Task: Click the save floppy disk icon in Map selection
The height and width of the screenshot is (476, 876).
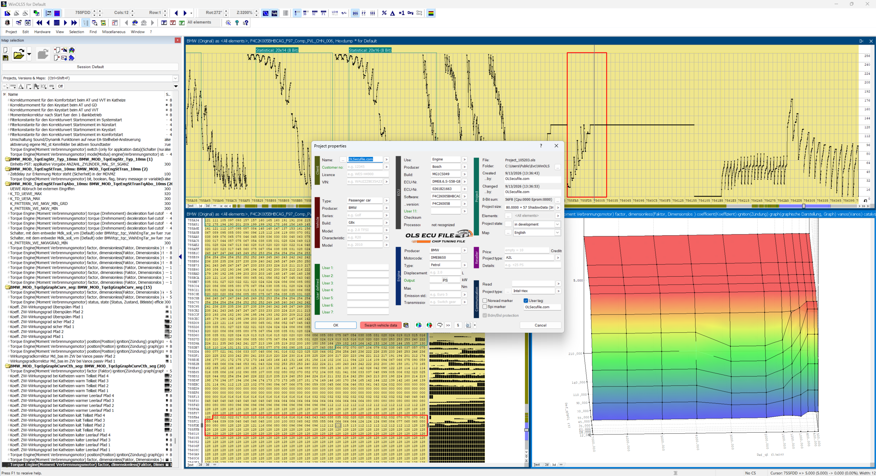Action: [5, 58]
